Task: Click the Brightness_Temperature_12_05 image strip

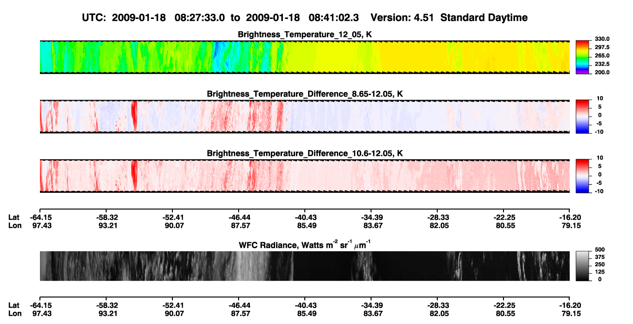Action: click(305, 57)
